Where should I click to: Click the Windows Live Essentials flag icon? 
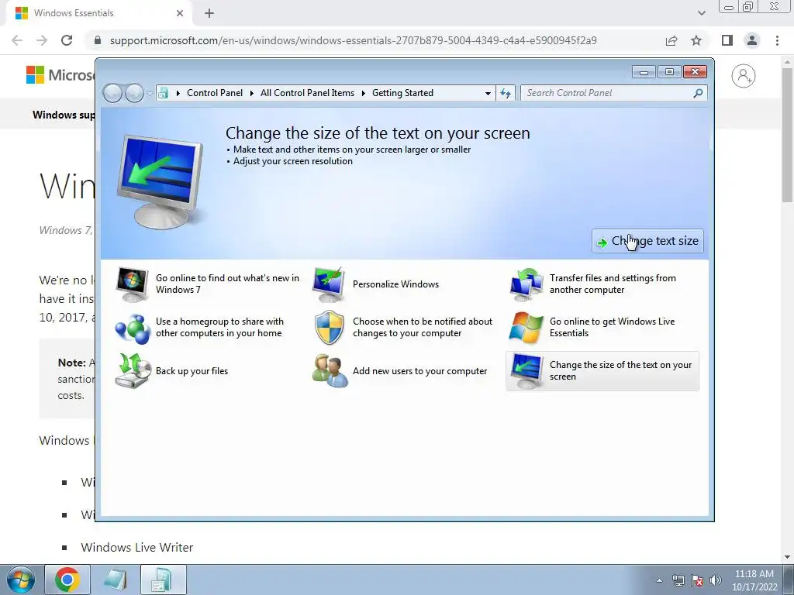tap(526, 328)
